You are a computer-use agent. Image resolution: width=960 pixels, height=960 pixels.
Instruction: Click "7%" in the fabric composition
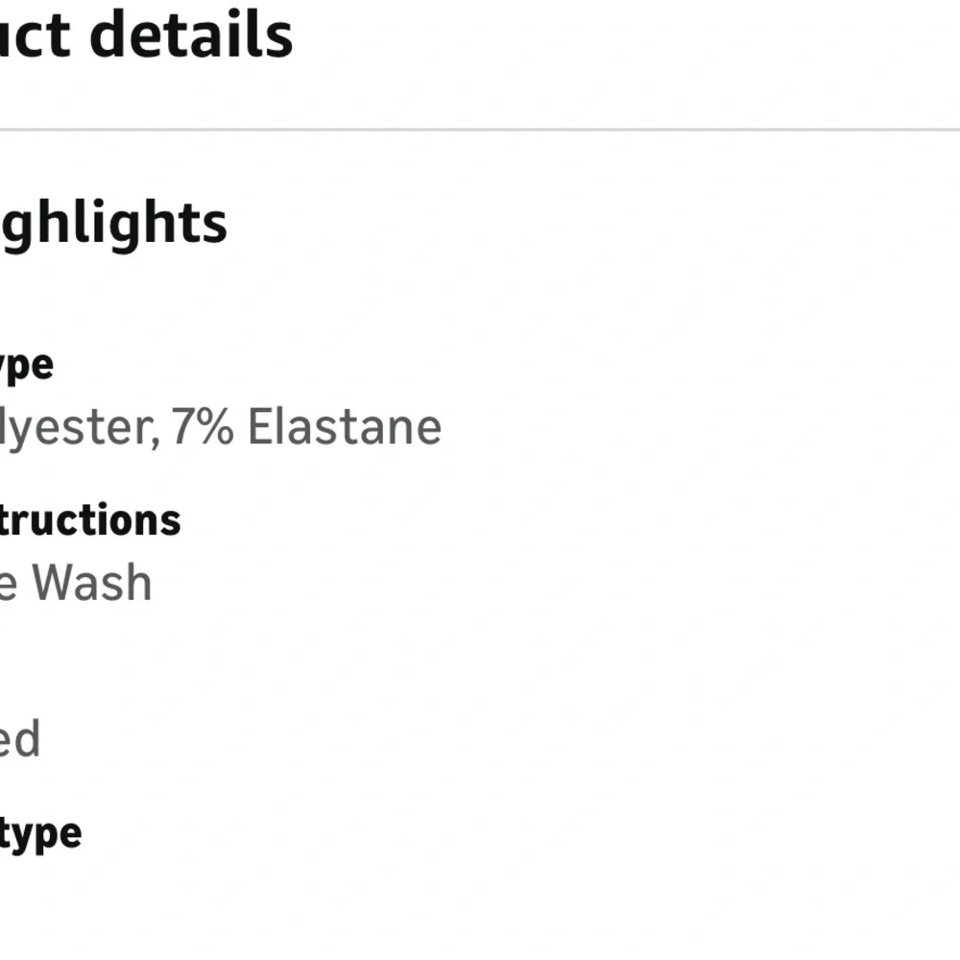pos(202,427)
